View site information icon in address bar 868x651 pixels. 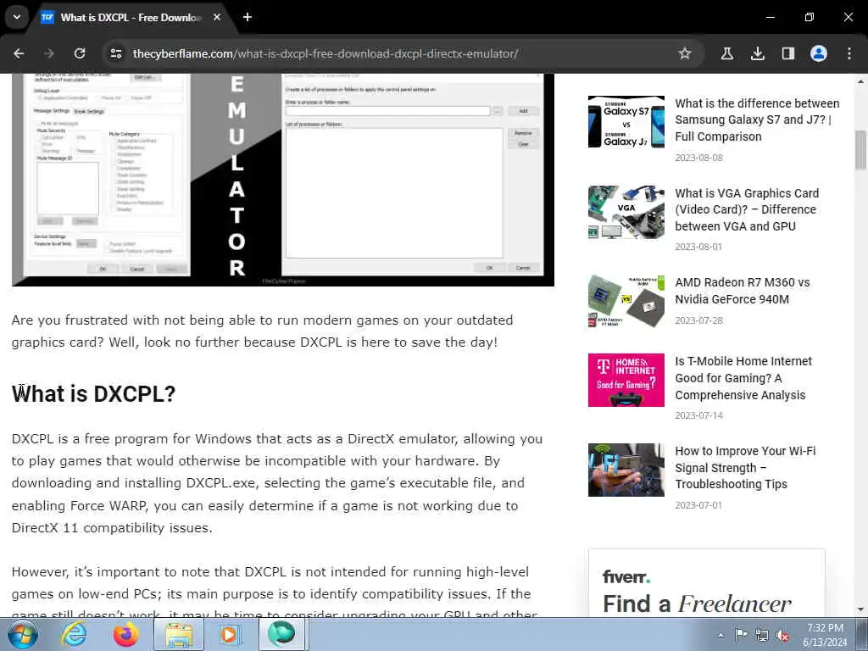[115, 53]
